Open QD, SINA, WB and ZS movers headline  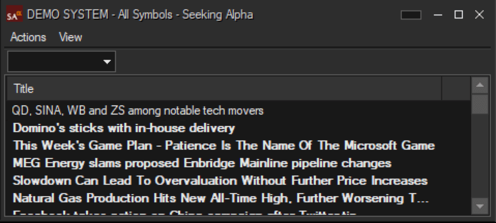coord(138,110)
